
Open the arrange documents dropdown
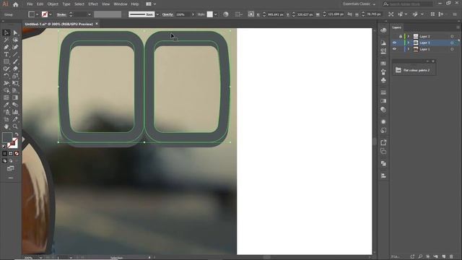point(151,4)
